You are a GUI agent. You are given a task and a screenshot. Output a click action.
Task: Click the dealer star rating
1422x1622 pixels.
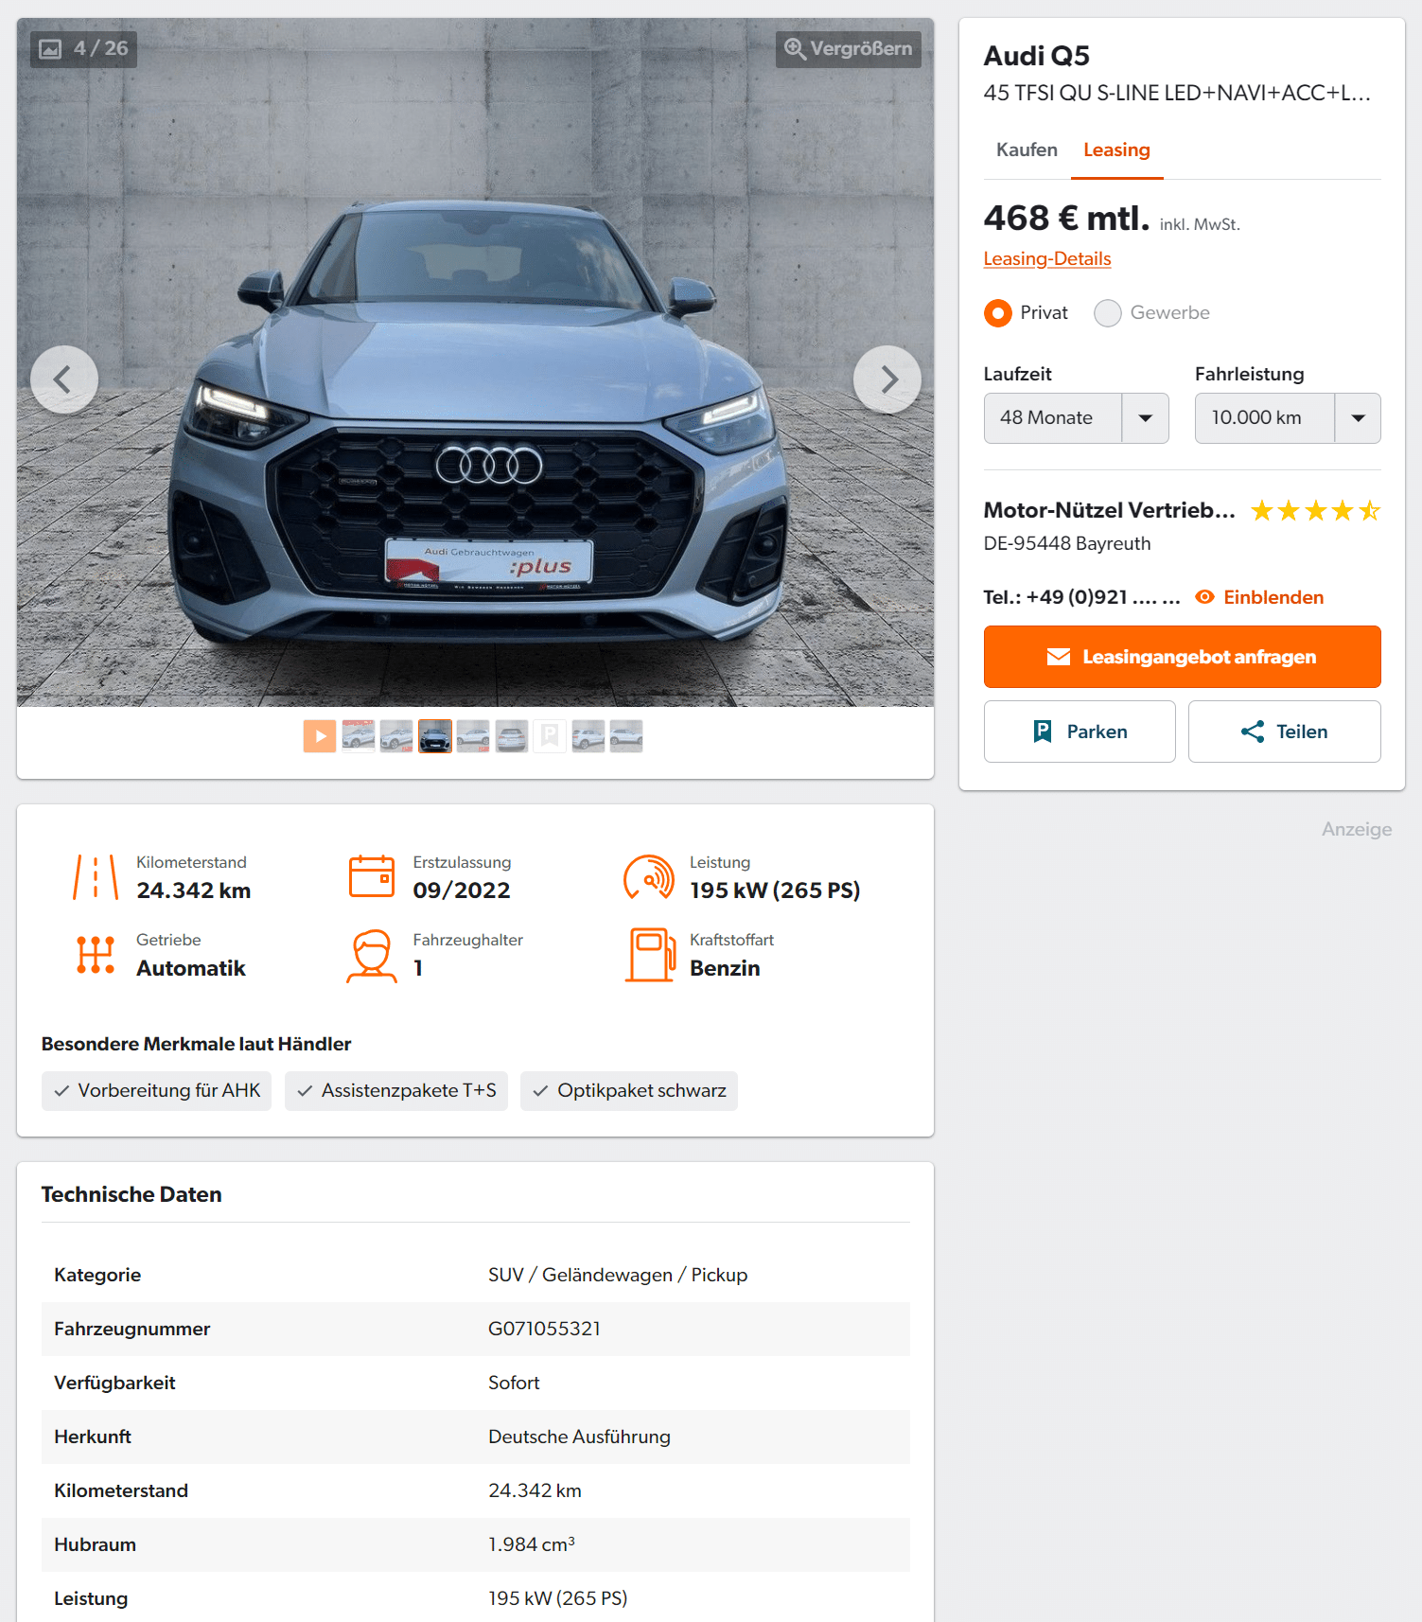1315,511
